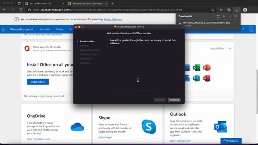Viewport: 258px width, 145px height.
Task: Click the Skype logo icon
Action: pos(149,127)
